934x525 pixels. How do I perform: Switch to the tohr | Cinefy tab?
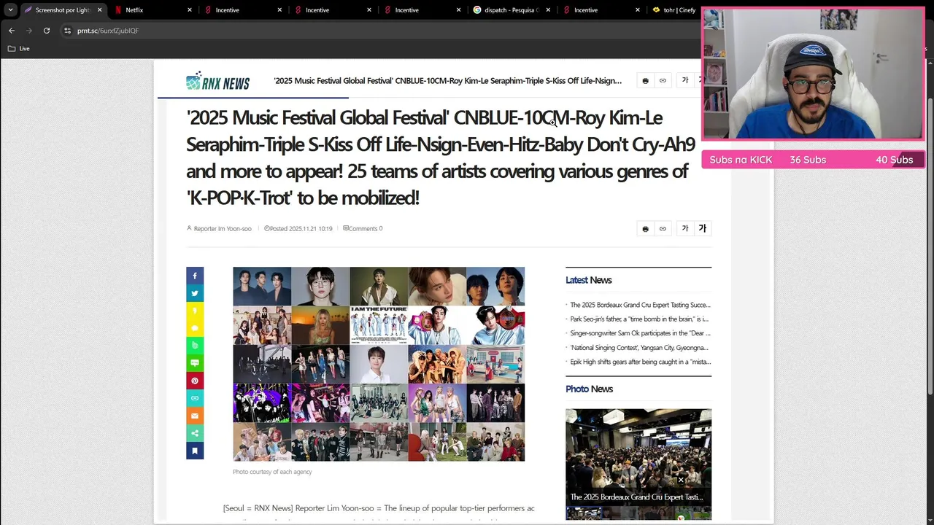(x=674, y=10)
